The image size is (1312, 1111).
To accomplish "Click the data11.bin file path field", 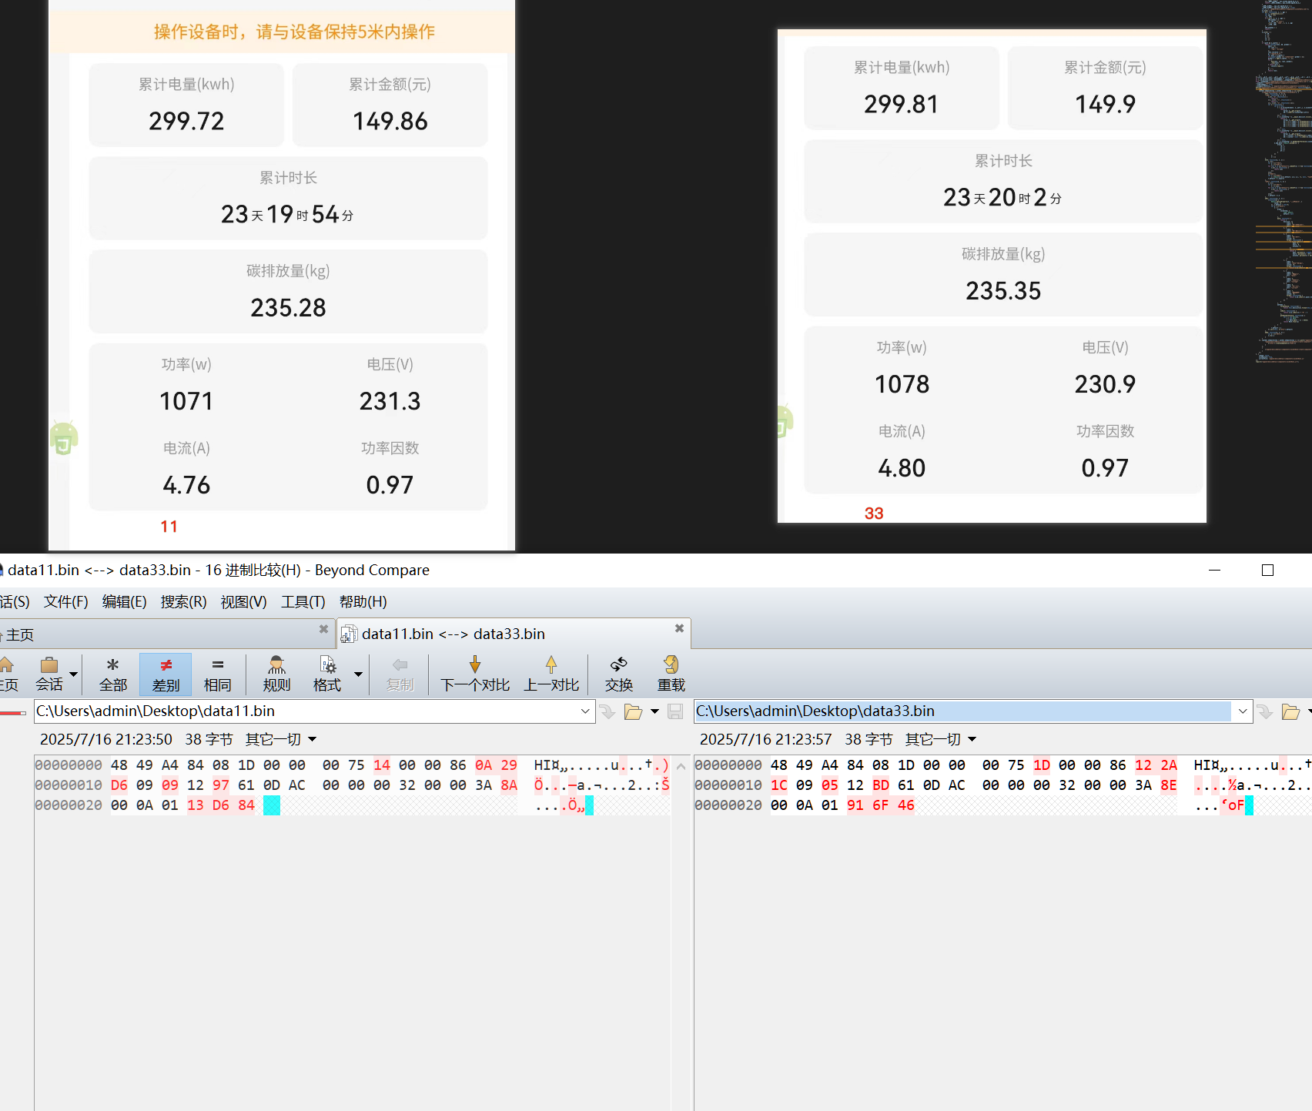I will click(x=306, y=711).
